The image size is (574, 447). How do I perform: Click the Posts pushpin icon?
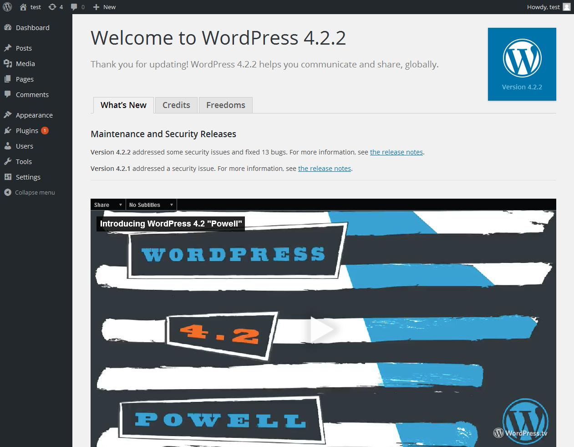coord(8,48)
